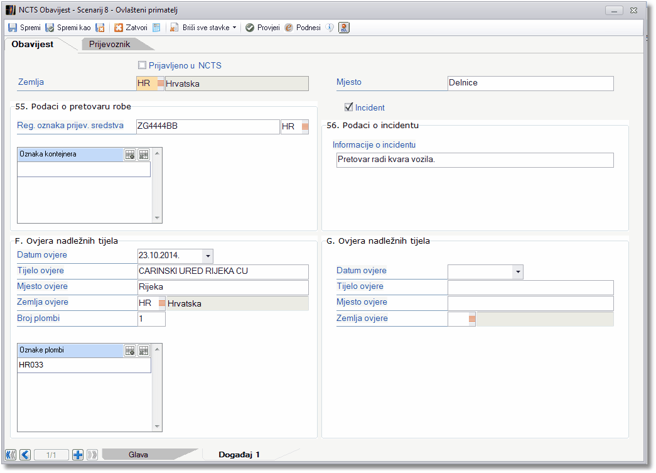Select the Glava bottom tab
Screen dimensions: 656x473
(139, 455)
